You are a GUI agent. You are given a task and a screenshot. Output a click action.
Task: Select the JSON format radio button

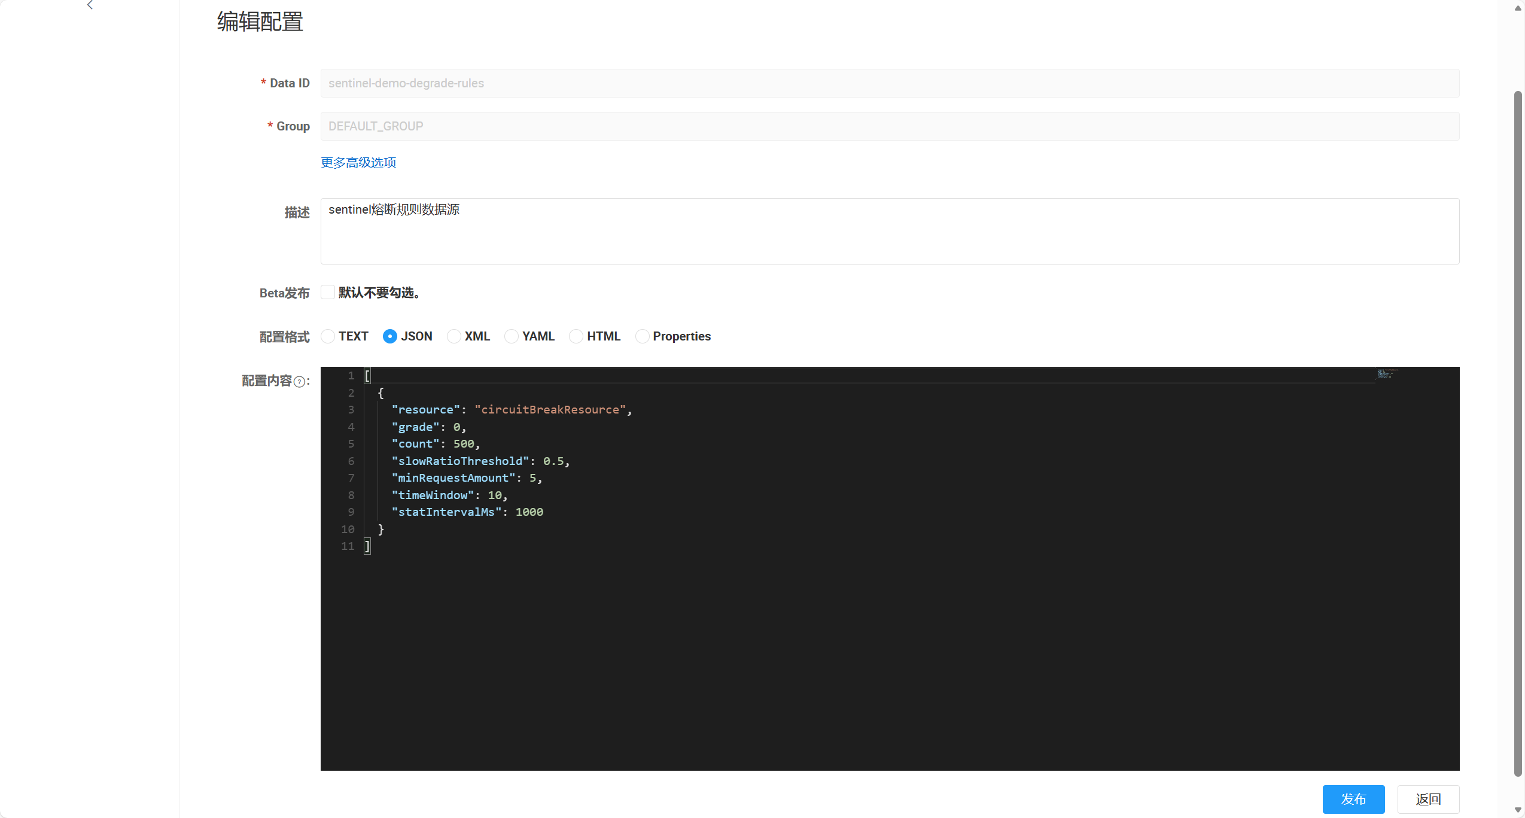[x=390, y=336]
